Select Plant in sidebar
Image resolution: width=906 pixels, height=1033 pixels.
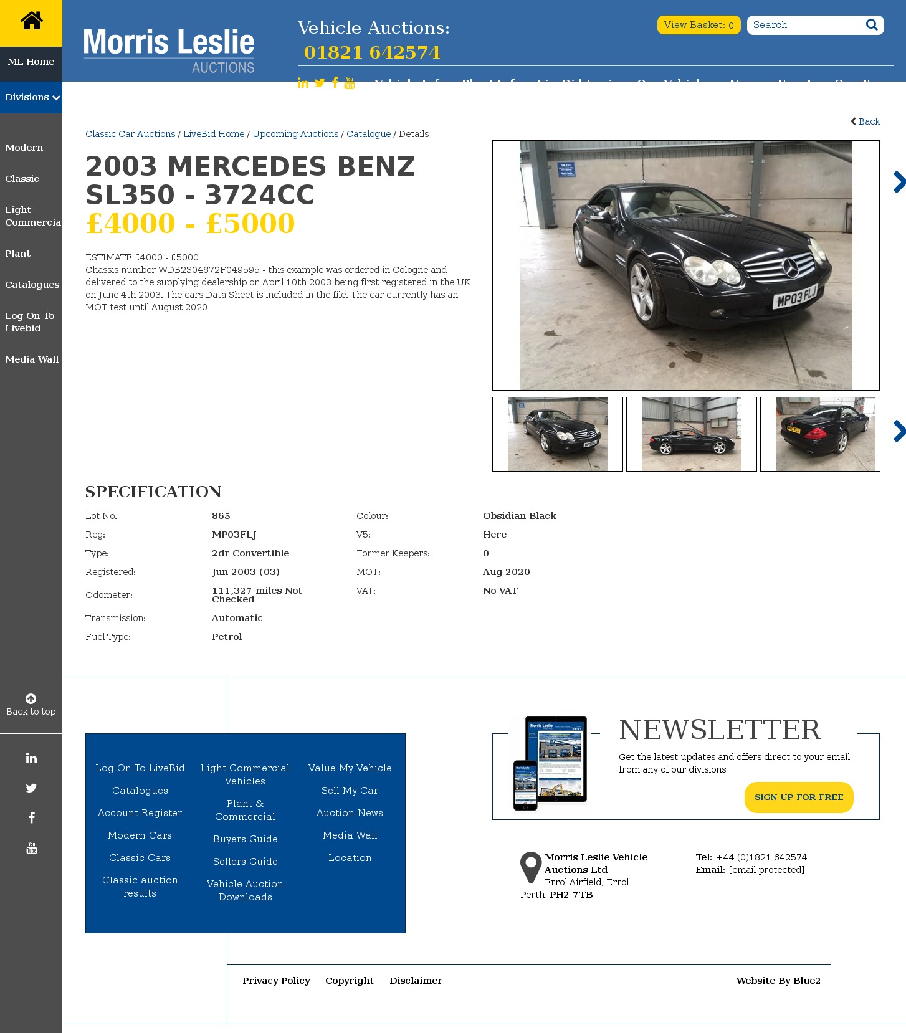pos(18,254)
